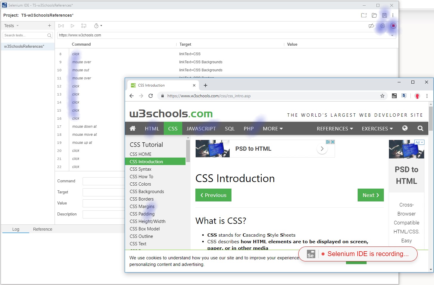Expand the EXERCISES dropdown
The width and height of the screenshot is (434, 285).
pyautogui.click(x=377, y=129)
